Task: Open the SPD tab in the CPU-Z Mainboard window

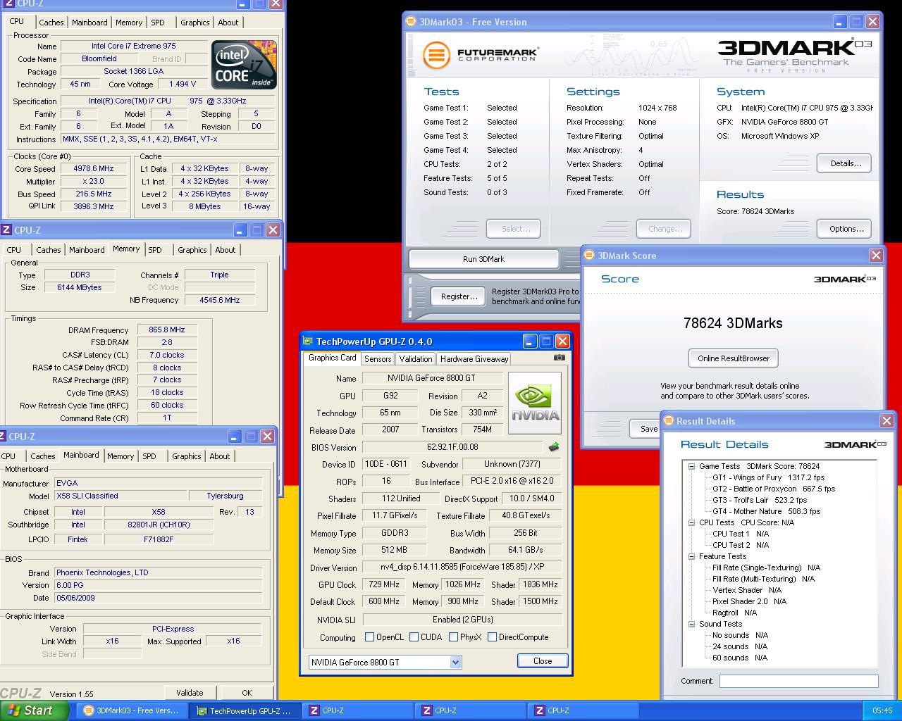Action: (x=149, y=456)
